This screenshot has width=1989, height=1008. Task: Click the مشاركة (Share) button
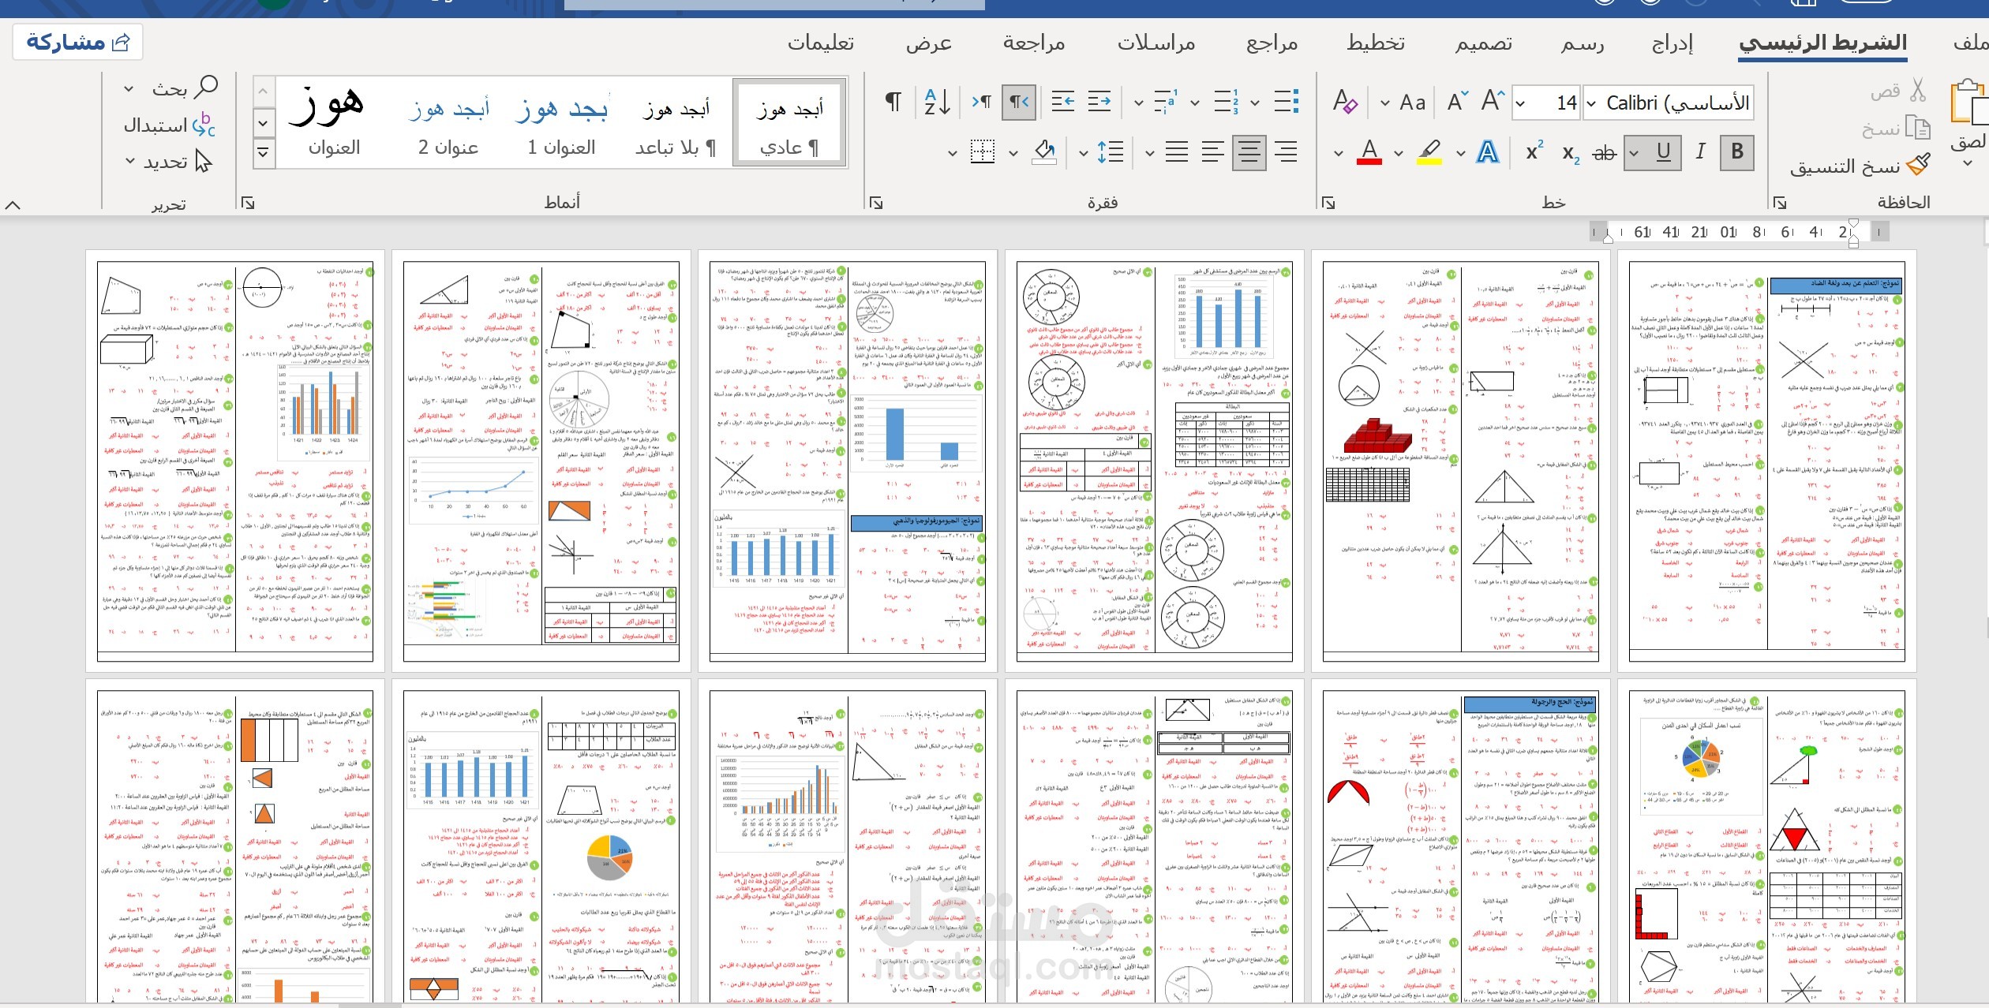77,42
